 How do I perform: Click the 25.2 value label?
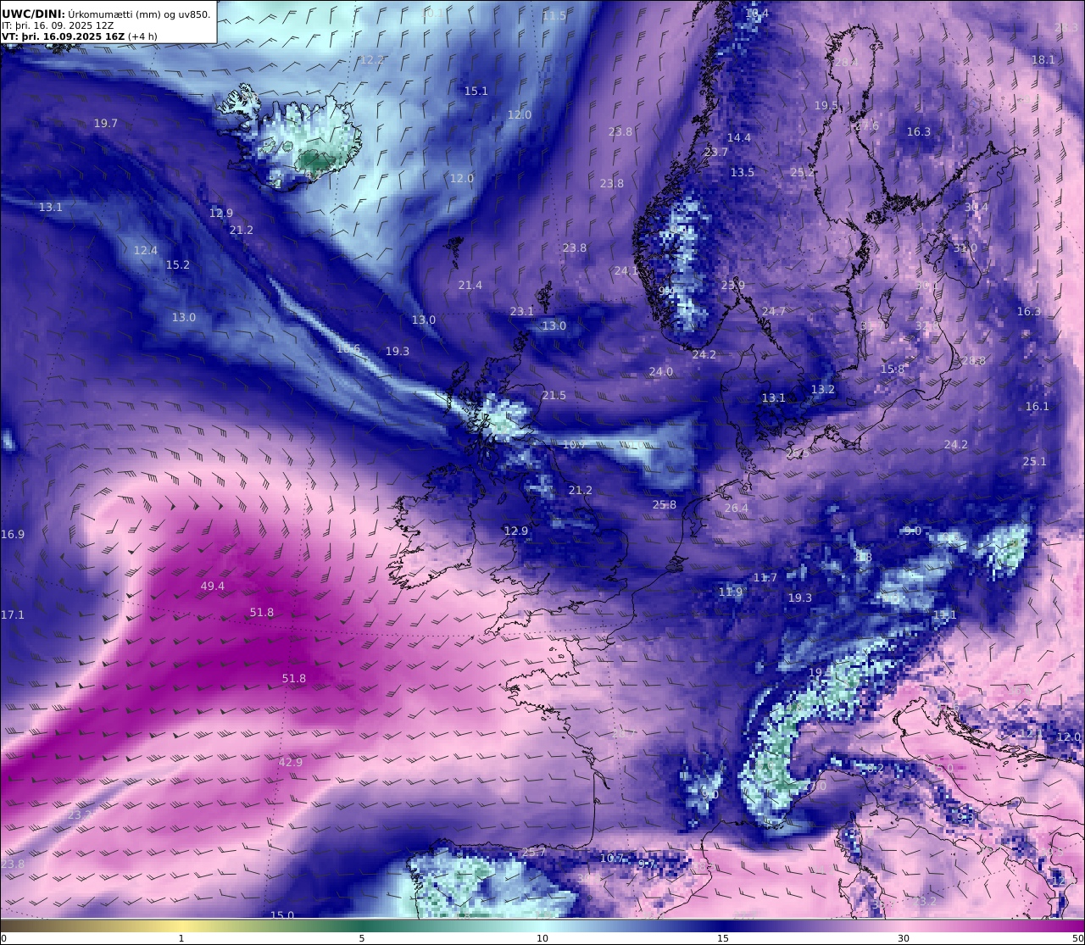pyautogui.click(x=802, y=172)
